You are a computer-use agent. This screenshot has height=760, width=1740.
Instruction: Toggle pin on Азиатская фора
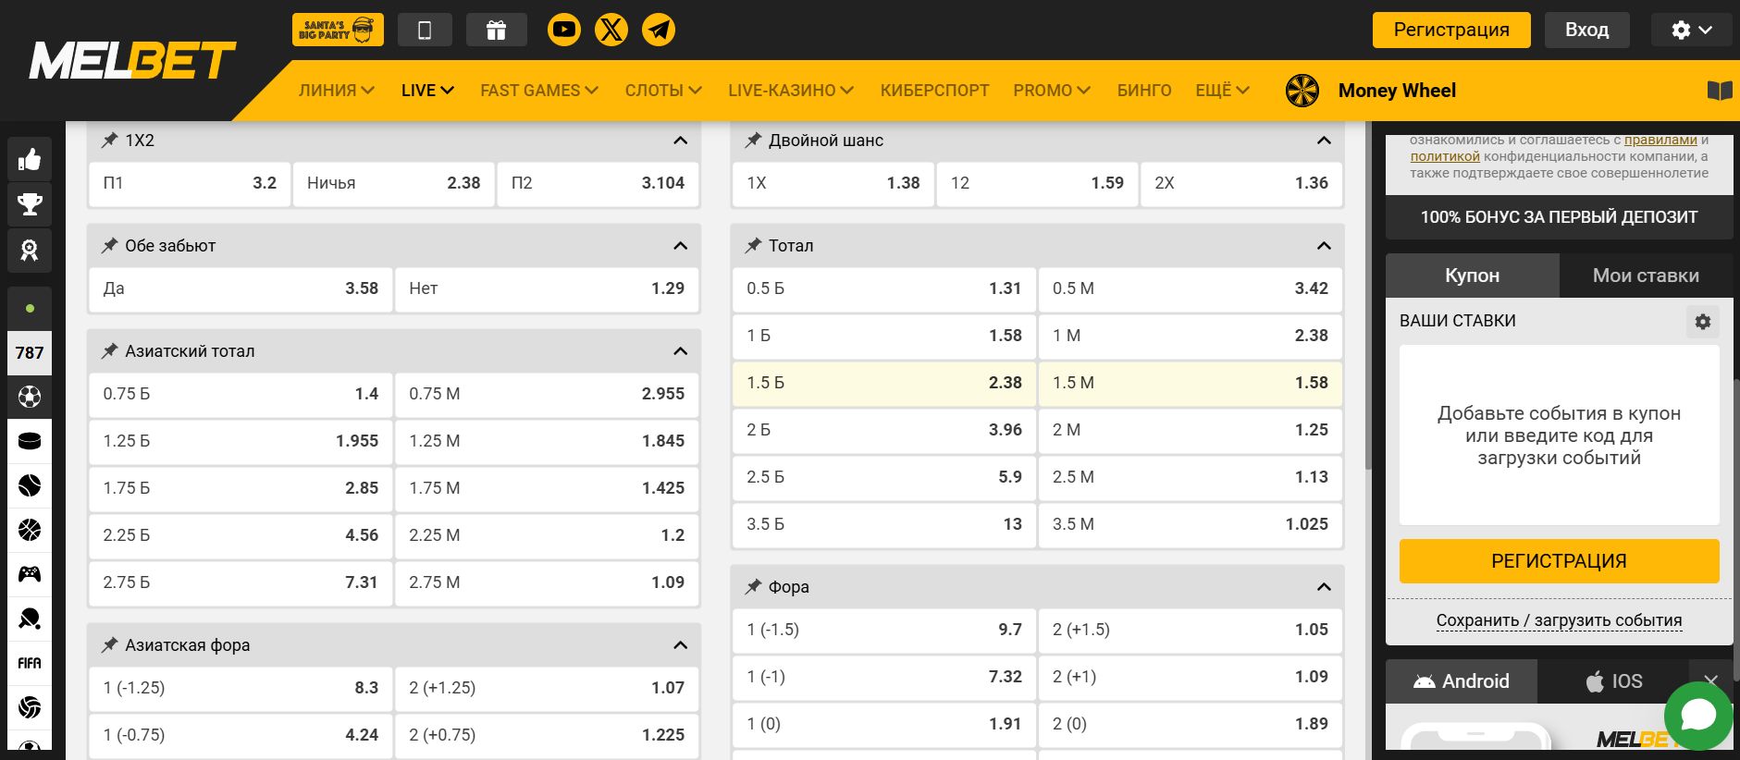[x=109, y=645]
